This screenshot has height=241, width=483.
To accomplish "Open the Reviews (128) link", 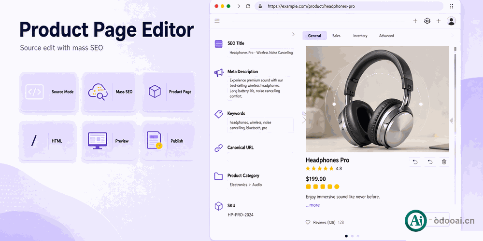I will point(324,222).
